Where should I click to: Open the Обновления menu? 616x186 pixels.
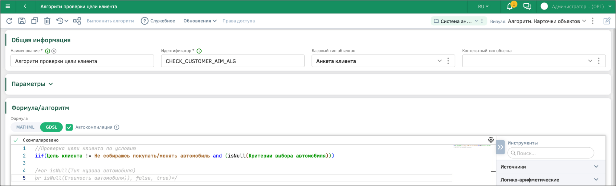tap(200, 21)
